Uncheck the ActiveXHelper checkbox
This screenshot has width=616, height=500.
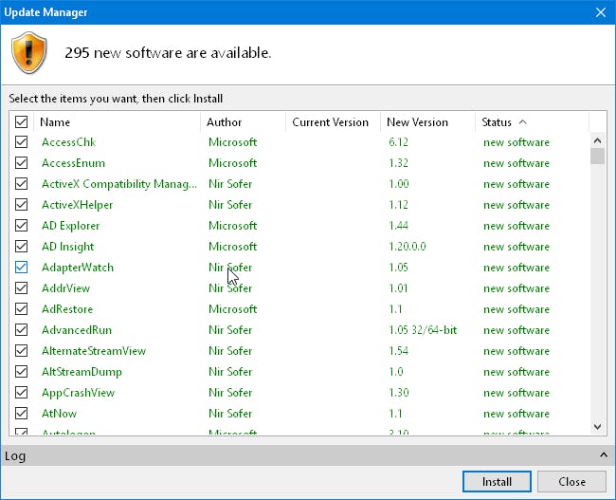[x=21, y=205]
